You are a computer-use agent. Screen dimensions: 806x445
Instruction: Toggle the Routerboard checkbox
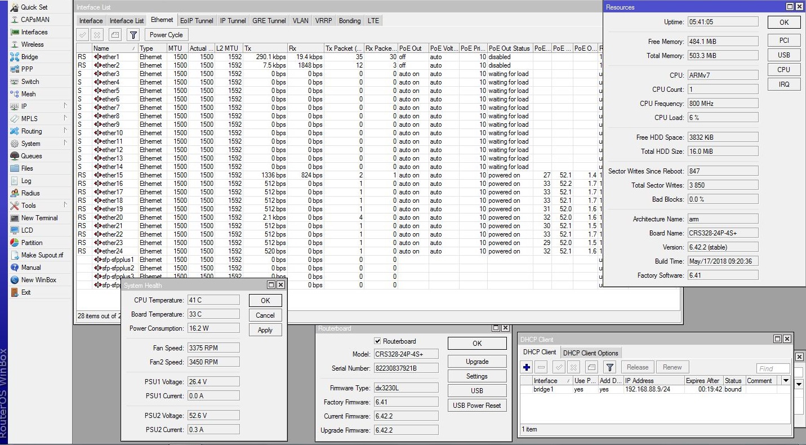pyautogui.click(x=377, y=341)
